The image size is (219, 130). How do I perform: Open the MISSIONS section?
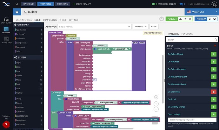pos(63,4)
